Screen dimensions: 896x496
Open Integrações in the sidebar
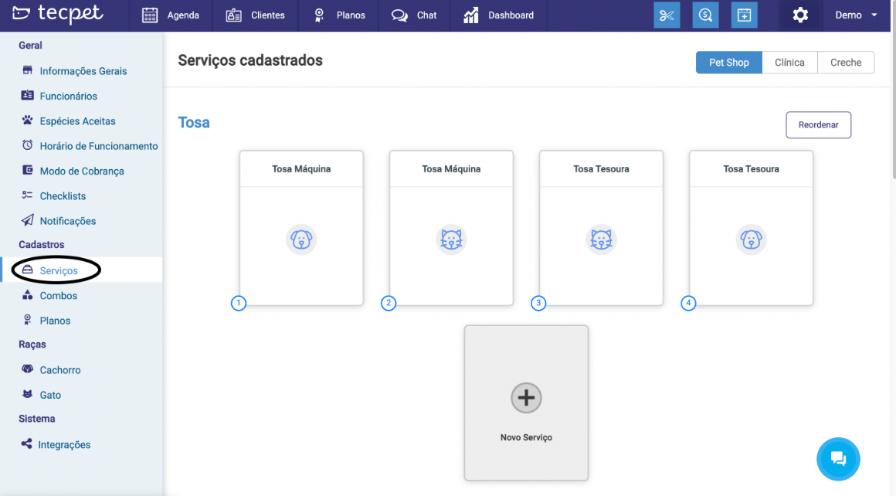pos(63,444)
